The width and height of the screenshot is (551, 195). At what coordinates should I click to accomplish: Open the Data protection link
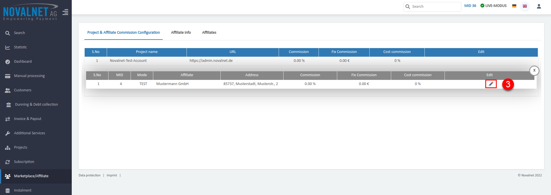(90, 175)
